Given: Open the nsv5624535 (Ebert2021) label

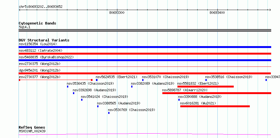Looking at the screenshot, I should click(117, 77).
